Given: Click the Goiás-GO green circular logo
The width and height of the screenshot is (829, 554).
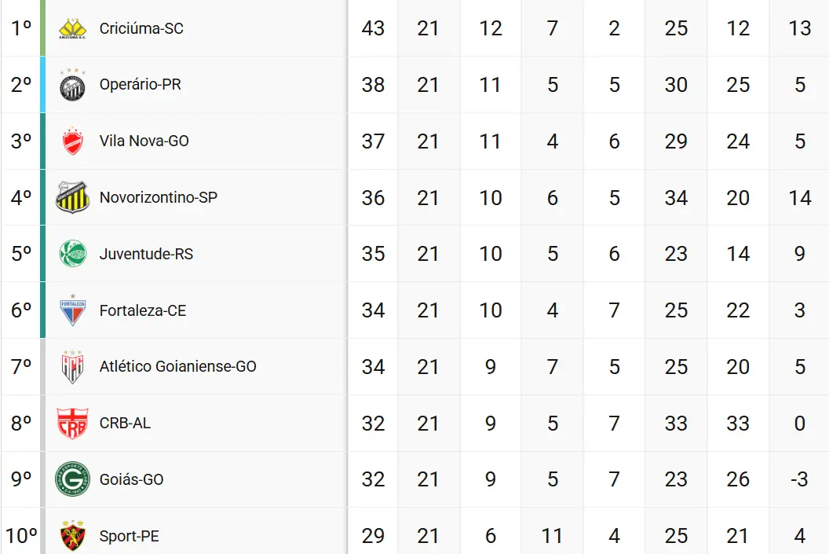Looking at the screenshot, I should pos(72,479).
